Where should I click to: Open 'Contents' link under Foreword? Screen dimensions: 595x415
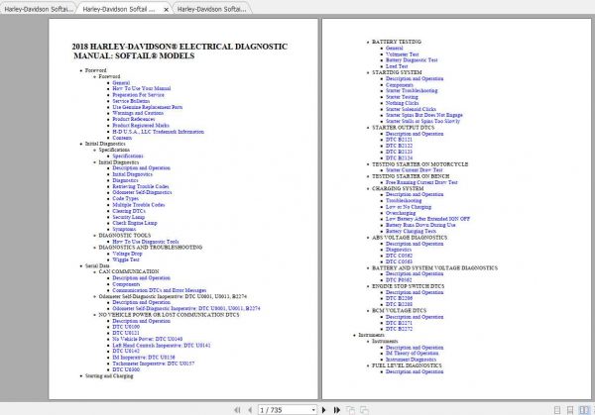coord(122,138)
